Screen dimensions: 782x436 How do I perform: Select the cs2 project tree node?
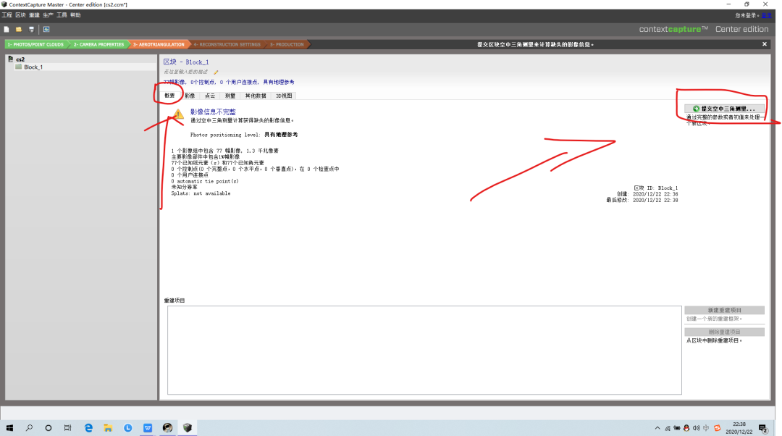(x=20, y=59)
